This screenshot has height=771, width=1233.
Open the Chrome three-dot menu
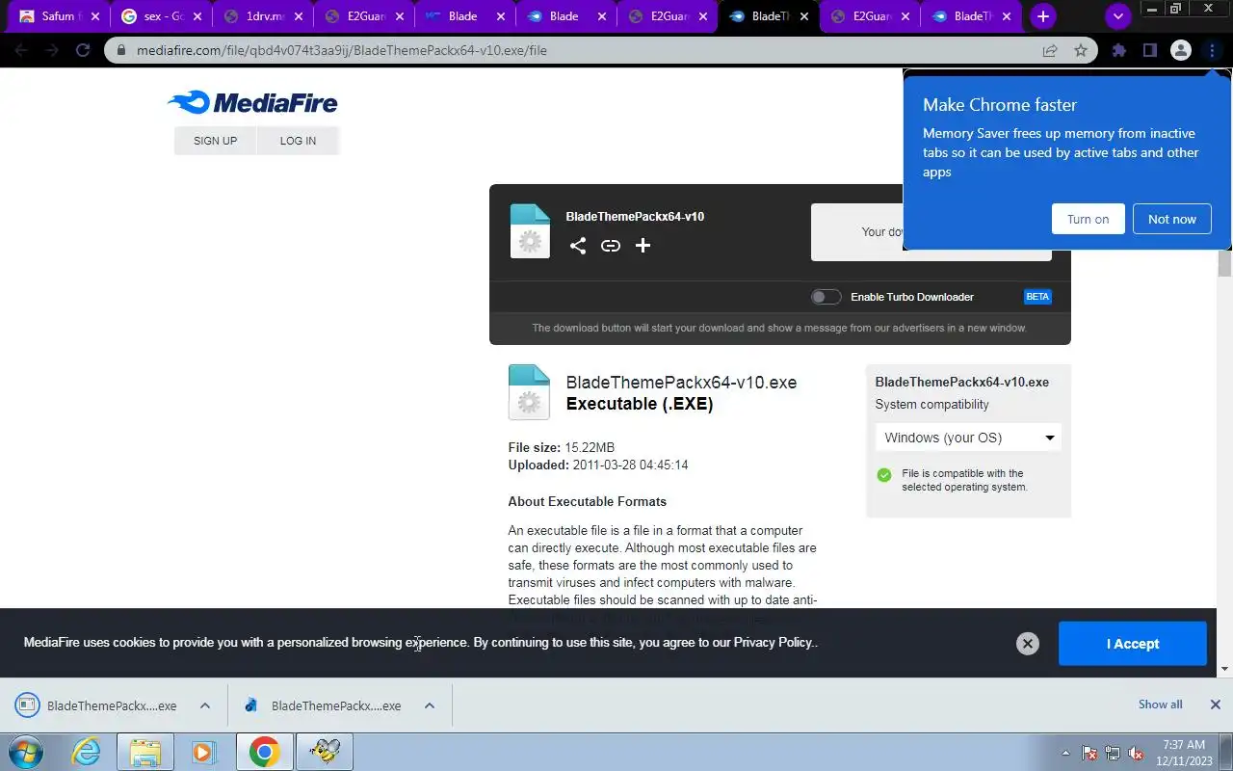1212,50
